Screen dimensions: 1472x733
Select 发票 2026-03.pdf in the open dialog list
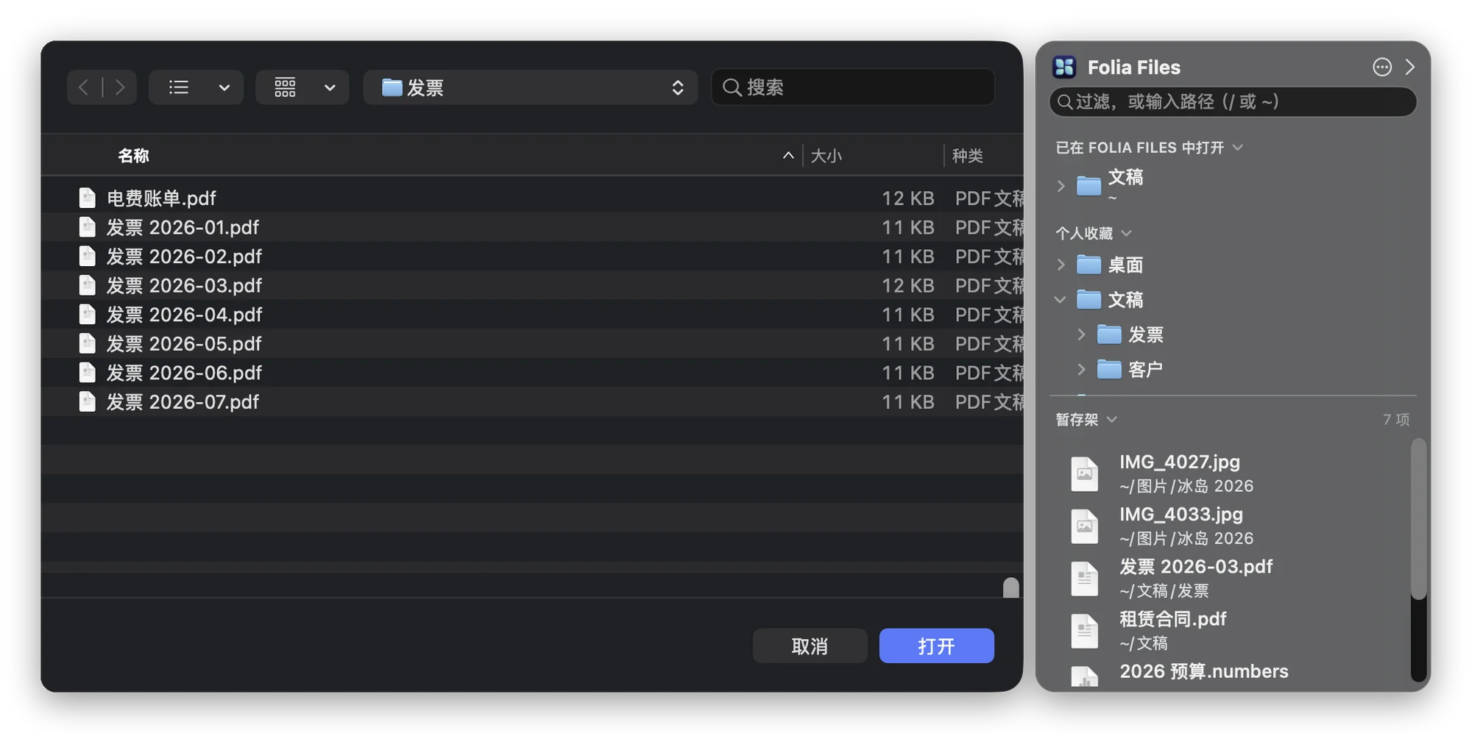click(x=531, y=285)
